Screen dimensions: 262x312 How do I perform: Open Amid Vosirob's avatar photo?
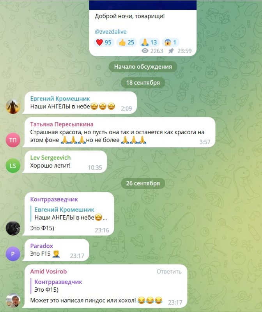[x=13, y=300]
